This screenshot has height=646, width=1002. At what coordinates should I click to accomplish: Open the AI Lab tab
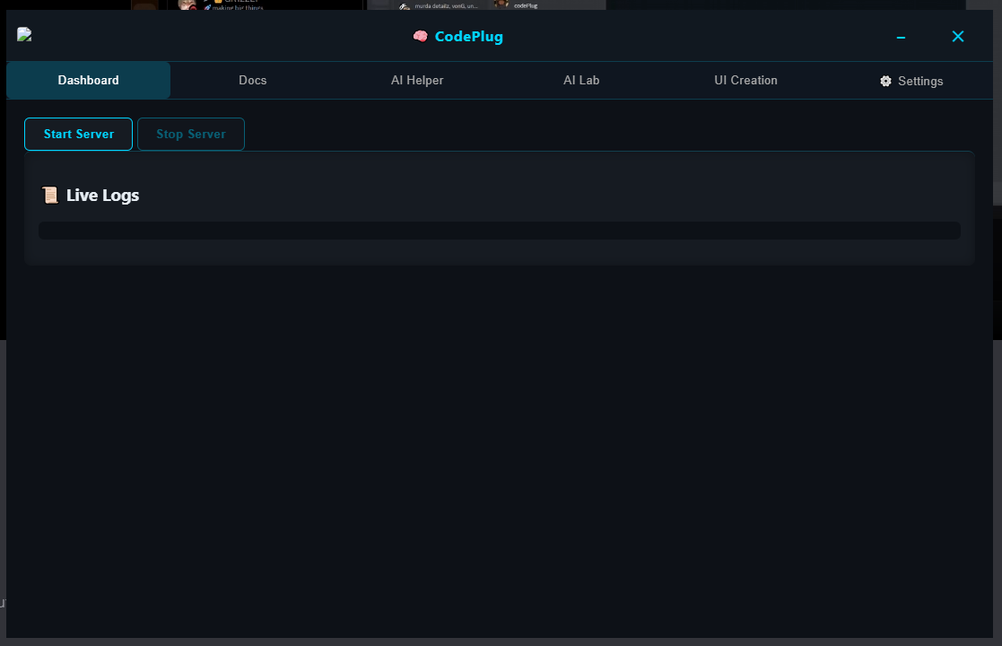tap(581, 80)
